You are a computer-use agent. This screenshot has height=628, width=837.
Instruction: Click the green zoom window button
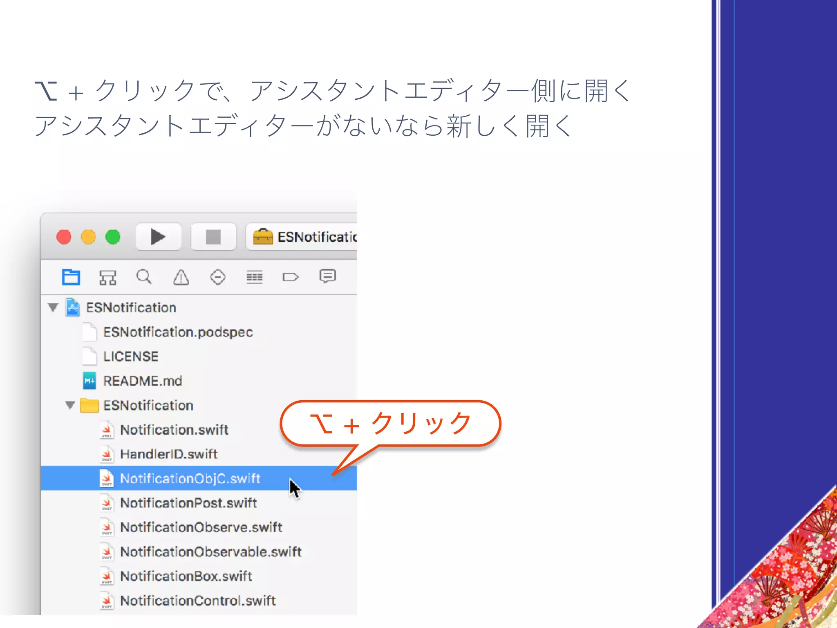(x=113, y=237)
